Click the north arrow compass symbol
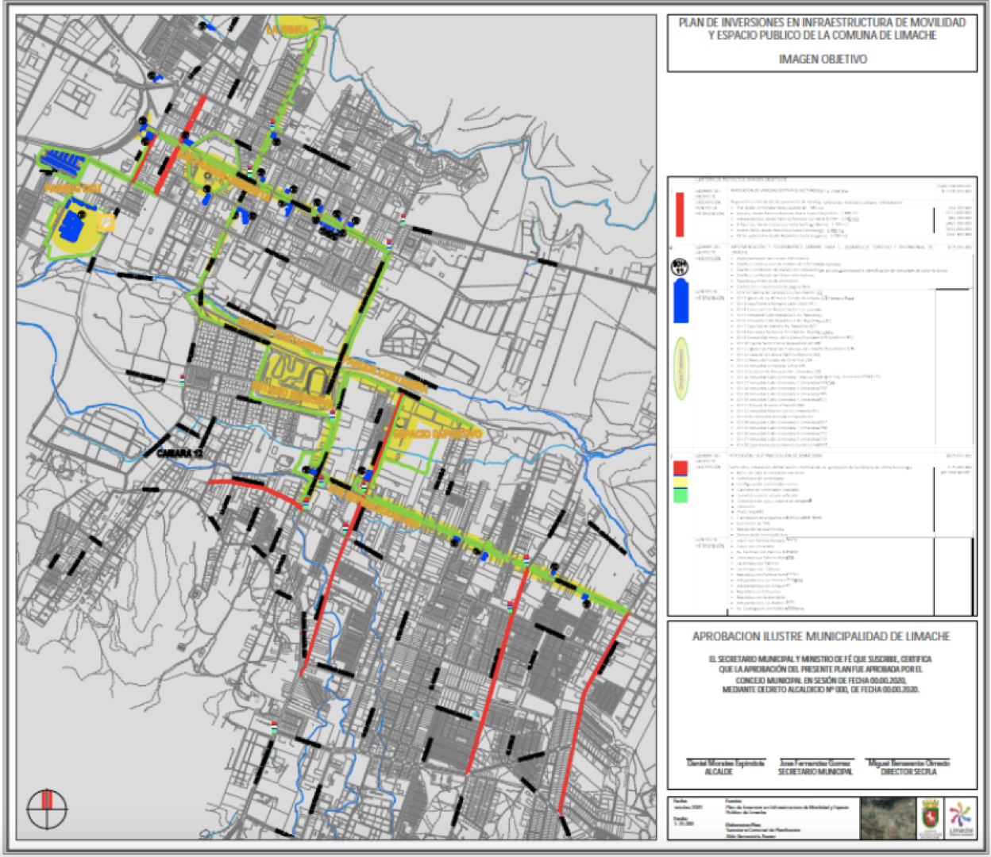The width and height of the screenshot is (991, 857). coord(47,808)
